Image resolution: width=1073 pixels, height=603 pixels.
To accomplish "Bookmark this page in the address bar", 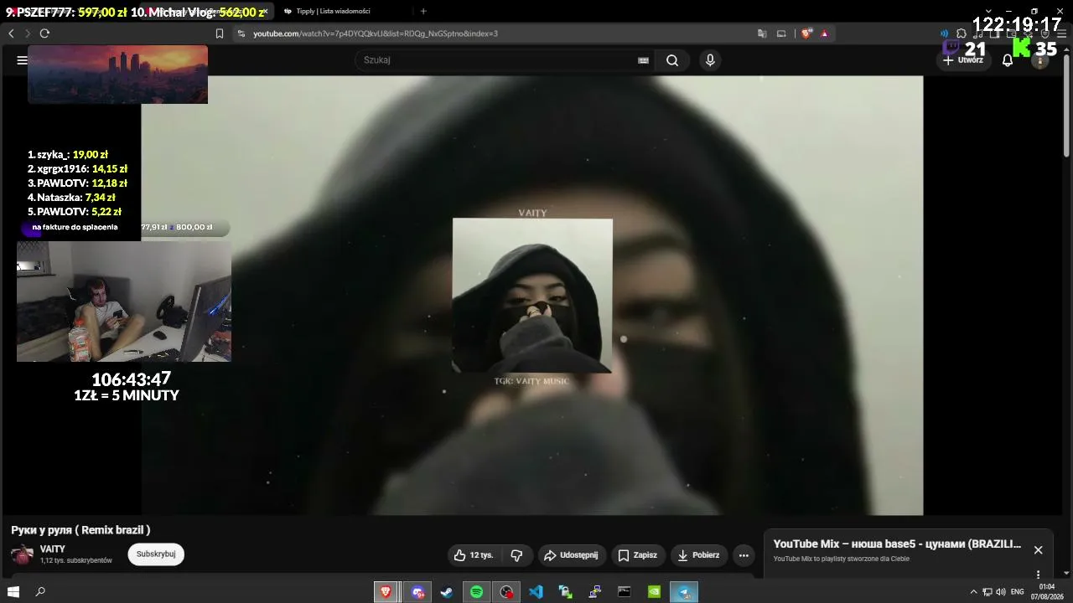I will point(220,33).
